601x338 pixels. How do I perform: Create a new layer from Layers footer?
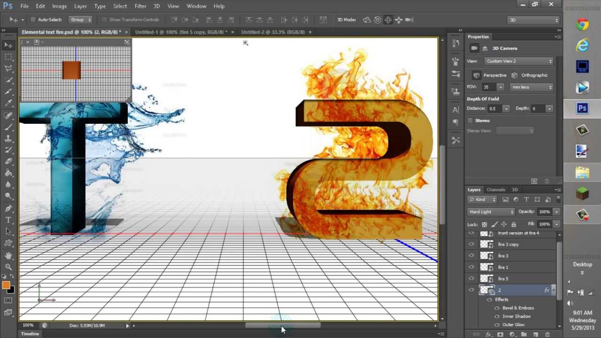pyautogui.click(x=536, y=334)
